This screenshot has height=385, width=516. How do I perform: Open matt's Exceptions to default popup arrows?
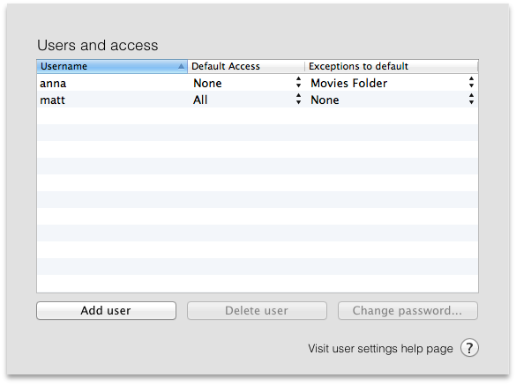471,99
